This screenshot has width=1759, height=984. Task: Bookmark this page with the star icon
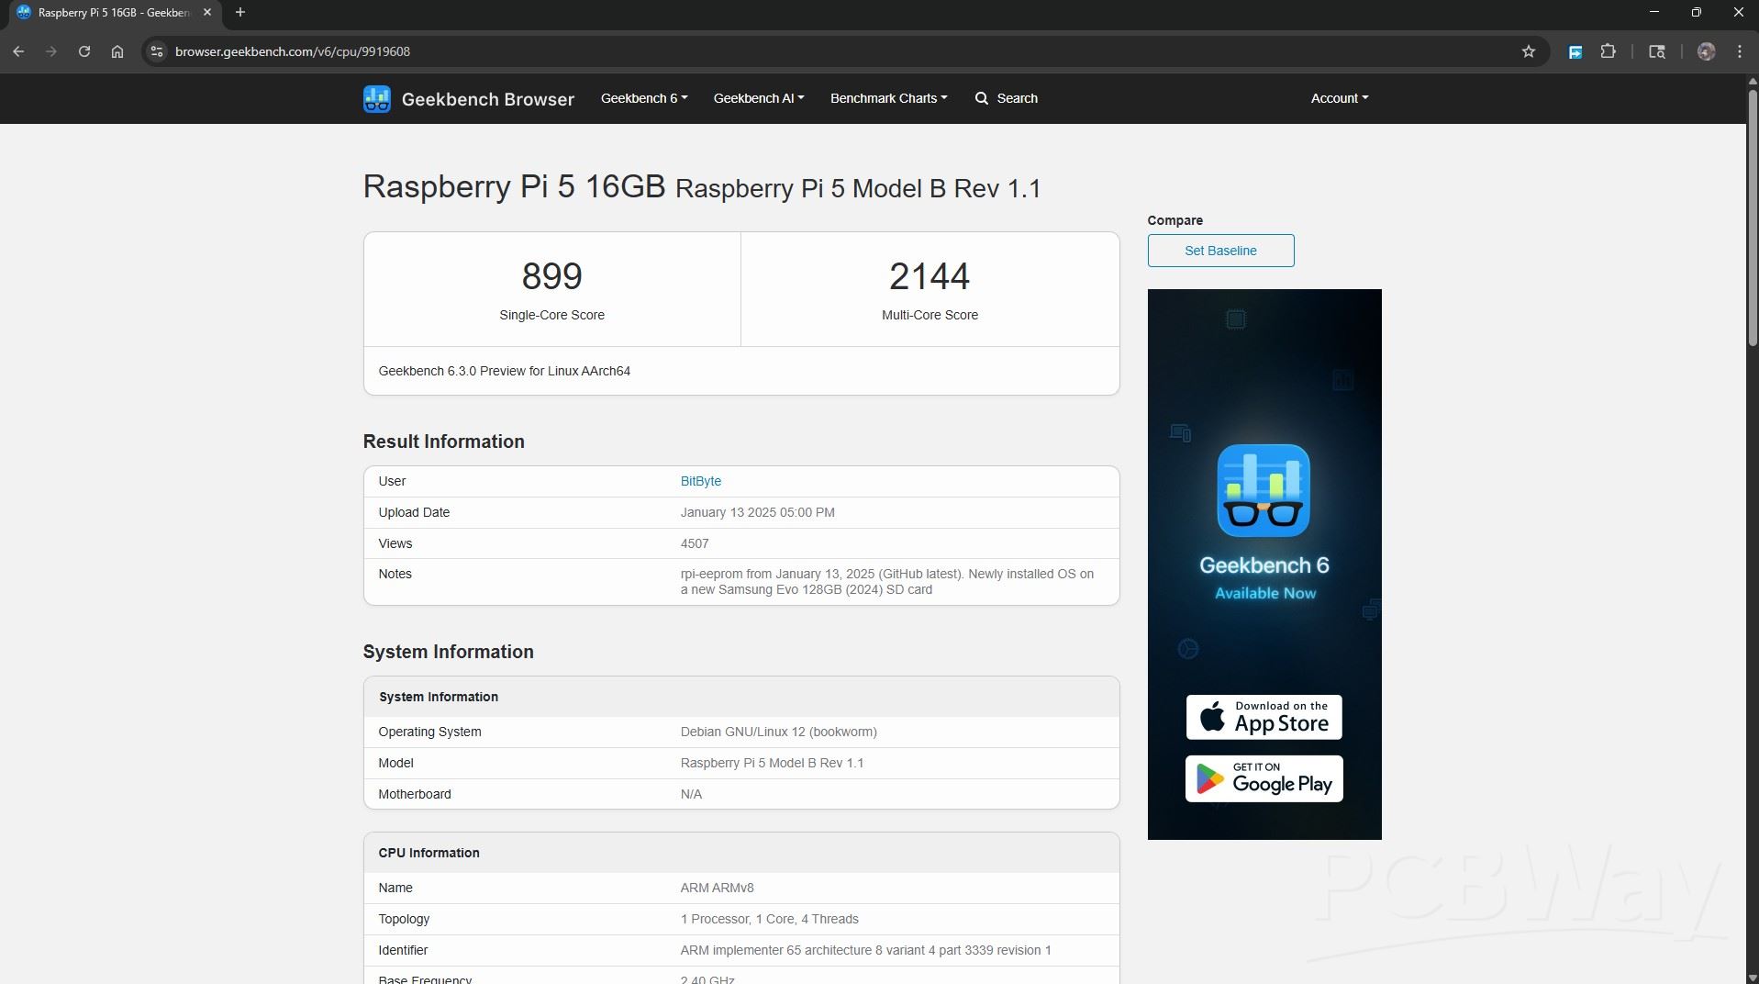click(1528, 51)
